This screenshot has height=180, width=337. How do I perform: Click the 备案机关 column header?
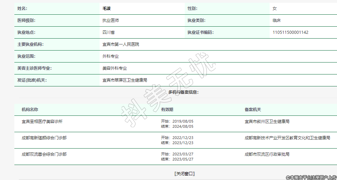[x=253, y=110]
